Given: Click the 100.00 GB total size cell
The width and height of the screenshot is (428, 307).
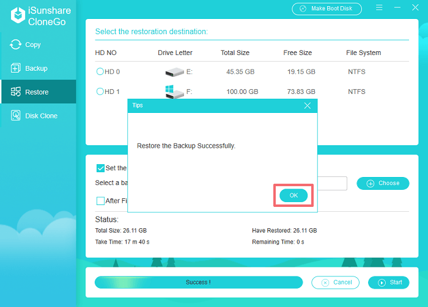Looking at the screenshot, I should (242, 92).
